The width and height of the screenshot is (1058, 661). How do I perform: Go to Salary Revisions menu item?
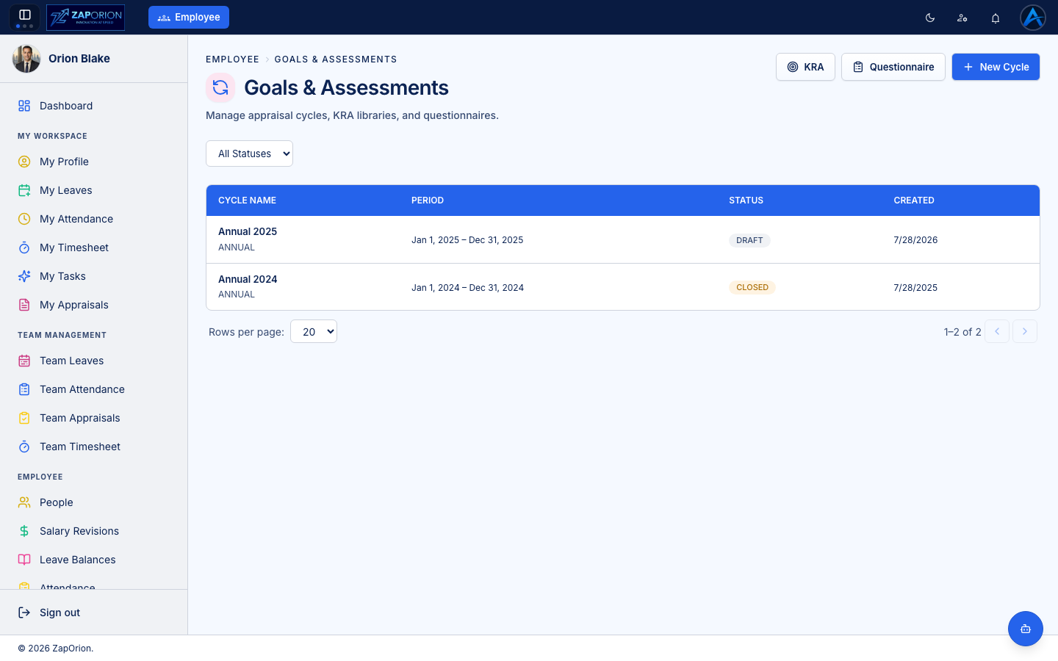94,531
